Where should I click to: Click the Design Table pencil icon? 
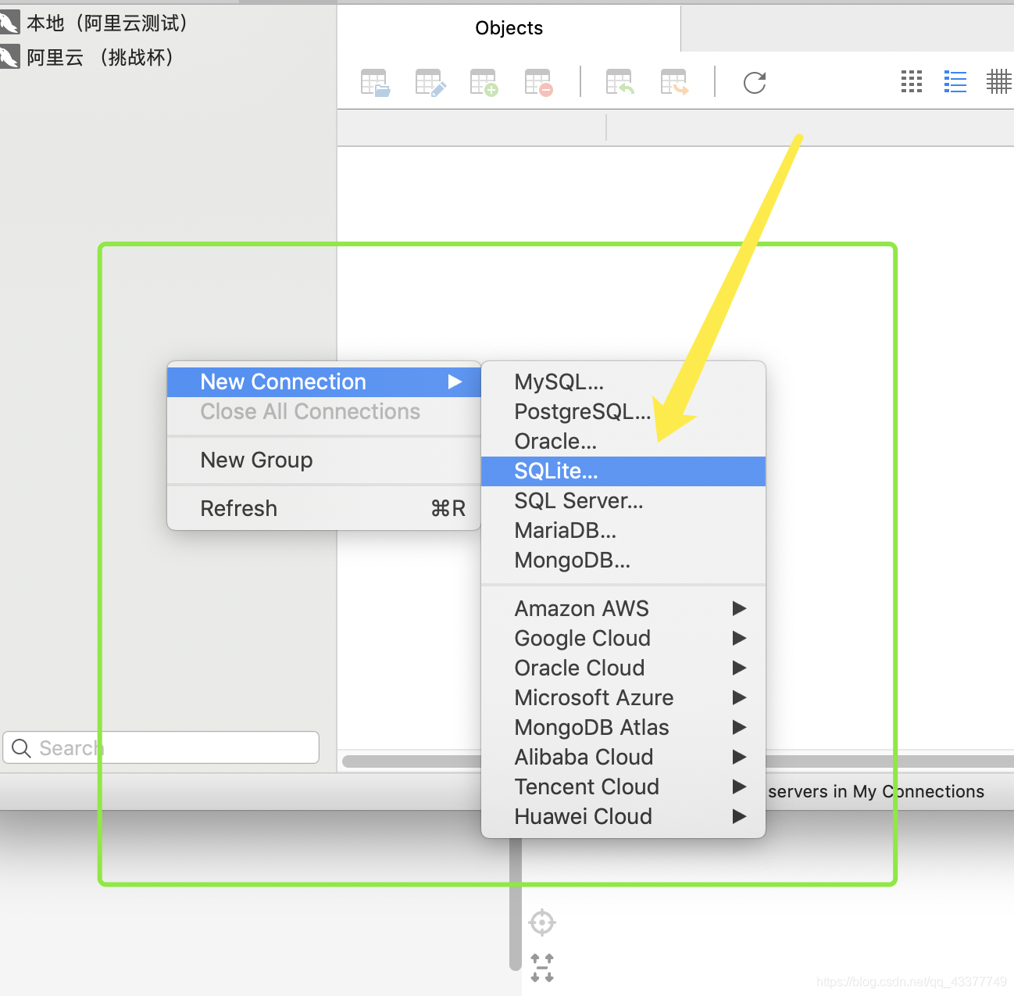[x=430, y=82]
